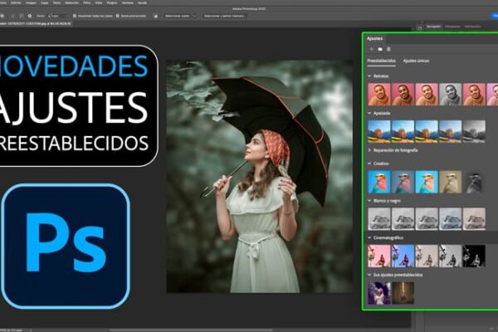Switch to the Histograma panel tab
The image size is (498, 332).
[452, 27]
